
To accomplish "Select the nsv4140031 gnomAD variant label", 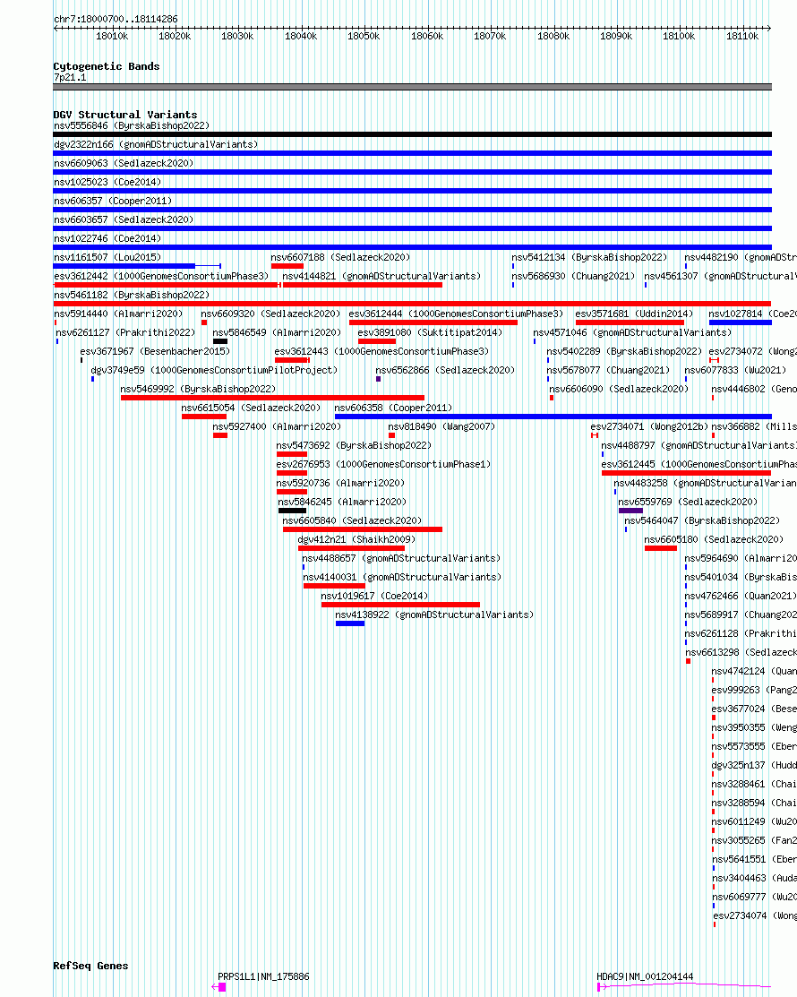I will pyautogui.click(x=402, y=578).
